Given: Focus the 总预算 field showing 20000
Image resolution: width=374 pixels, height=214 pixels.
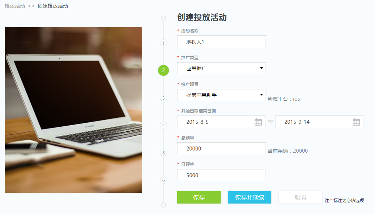Looking at the screenshot, I should click(x=221, y=148).
